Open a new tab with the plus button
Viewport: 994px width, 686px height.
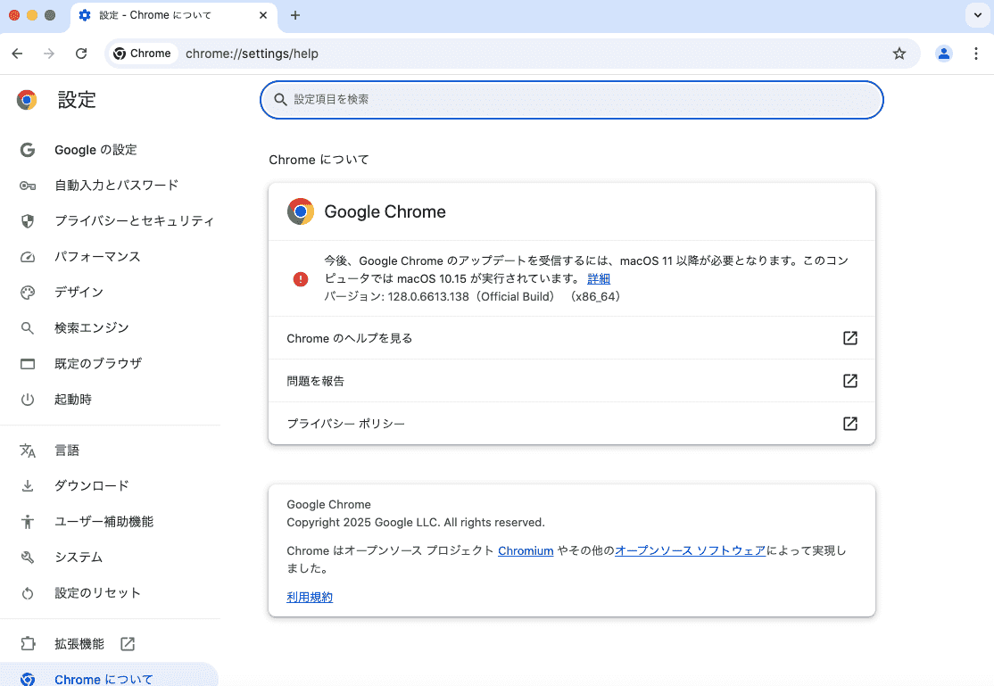click(294, 15)
